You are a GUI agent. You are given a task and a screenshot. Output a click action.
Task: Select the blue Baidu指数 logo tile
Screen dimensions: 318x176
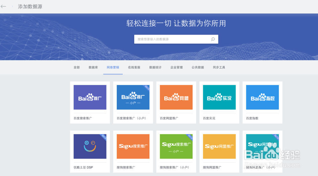262,97
